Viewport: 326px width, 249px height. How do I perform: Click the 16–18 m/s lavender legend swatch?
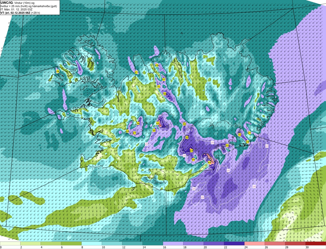click(x=173, y=243)
